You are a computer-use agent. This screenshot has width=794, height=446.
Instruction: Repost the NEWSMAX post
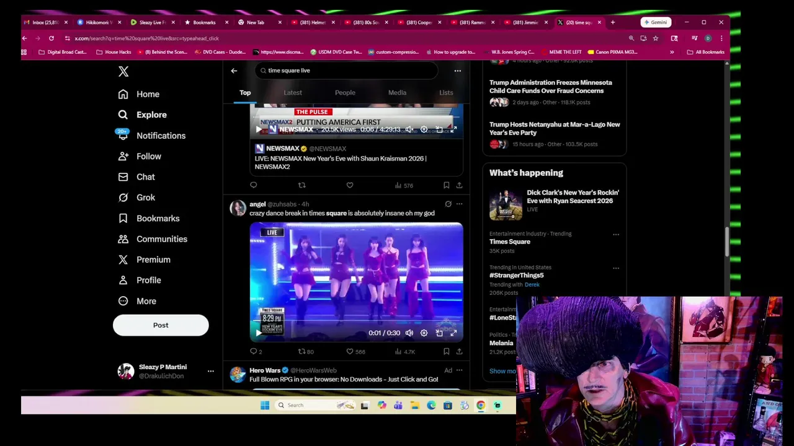coord(301,185)
